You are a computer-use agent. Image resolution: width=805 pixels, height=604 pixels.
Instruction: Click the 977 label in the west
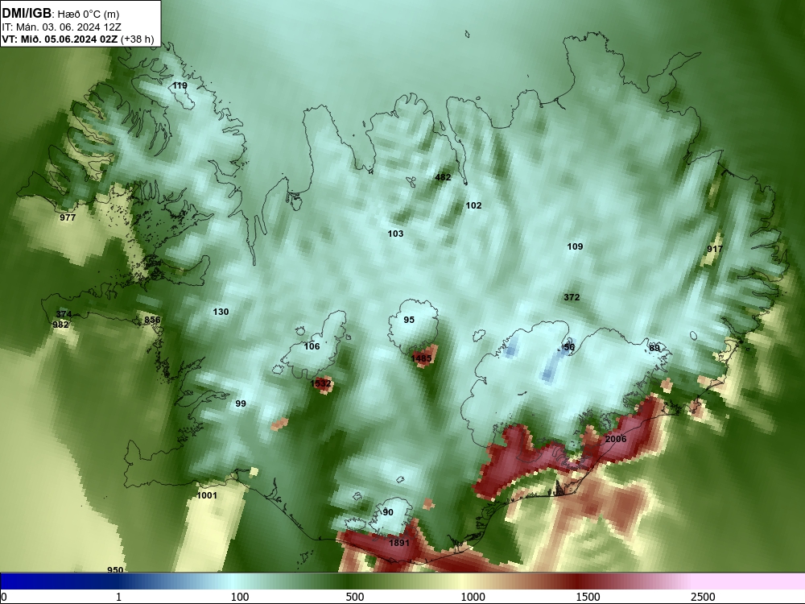click(x=68, y=217)
